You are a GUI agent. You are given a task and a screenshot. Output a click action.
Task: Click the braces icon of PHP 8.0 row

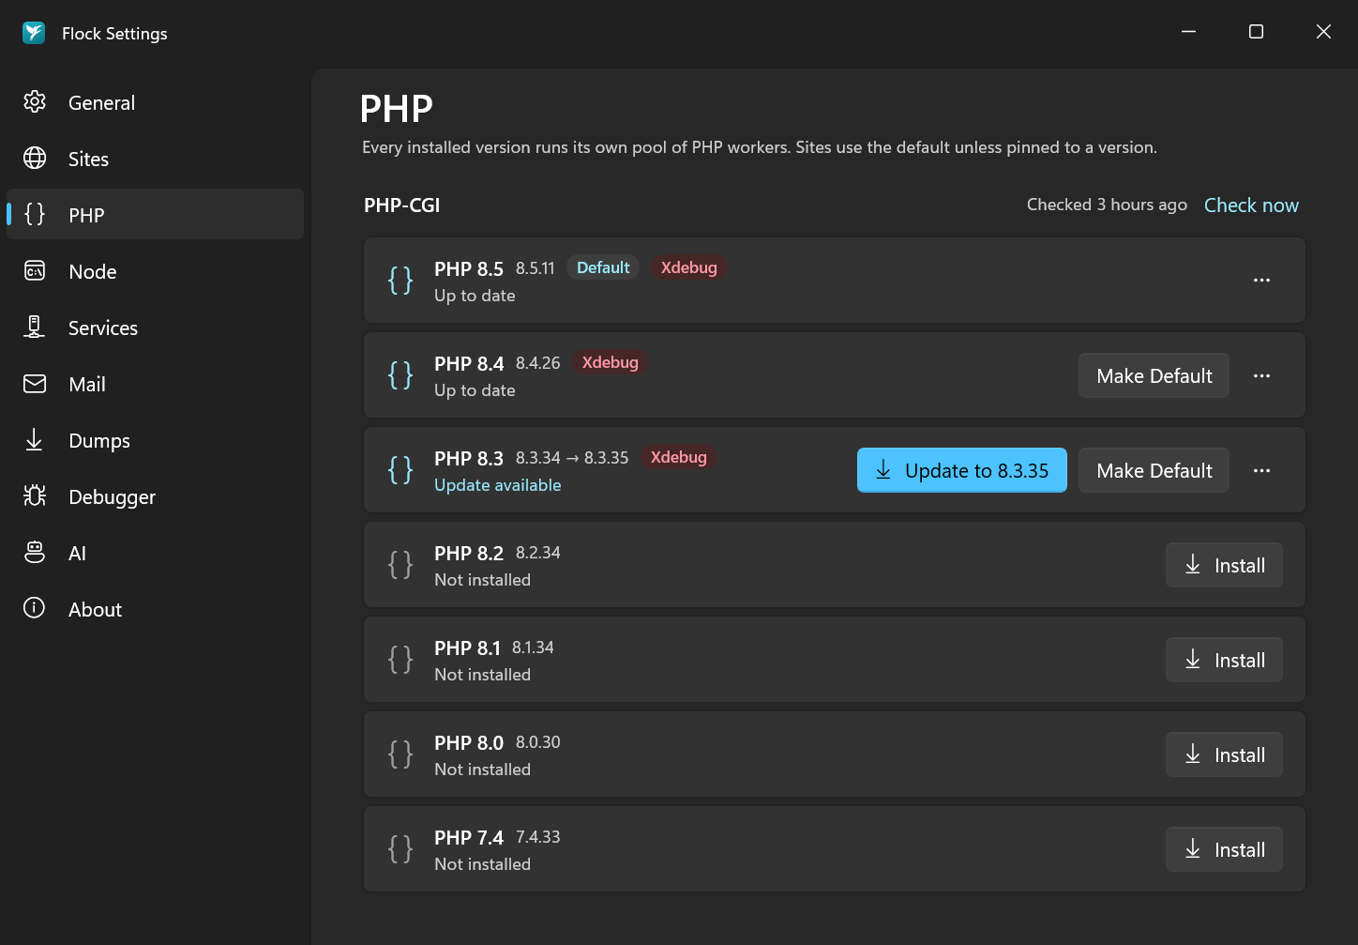pyautogui.click(x=400, y=754)
